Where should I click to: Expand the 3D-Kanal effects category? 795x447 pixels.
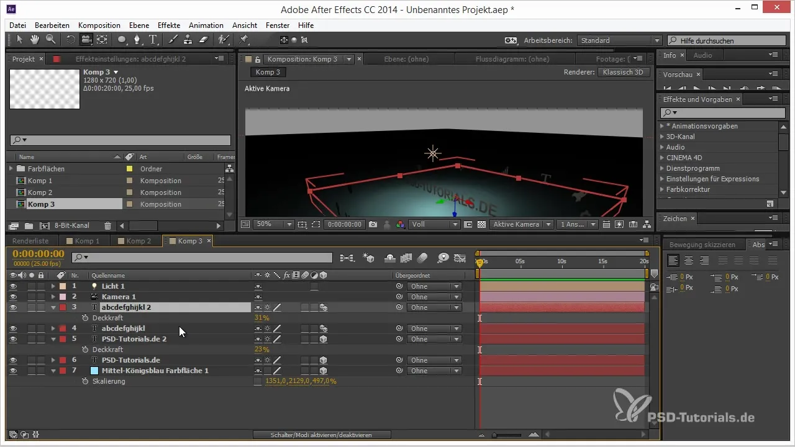coord(662,137)
